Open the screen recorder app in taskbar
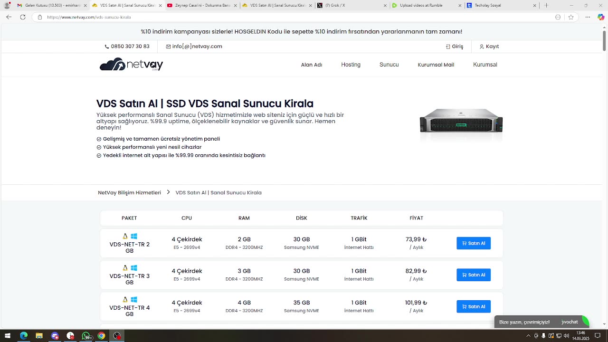Image resolution: width=608 pixels, height=342 pixels. (117, 336)
